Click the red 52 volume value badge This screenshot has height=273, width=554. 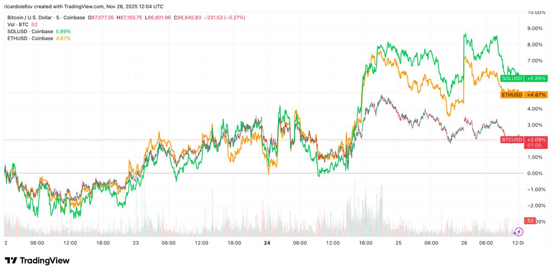tap(530, 220)
